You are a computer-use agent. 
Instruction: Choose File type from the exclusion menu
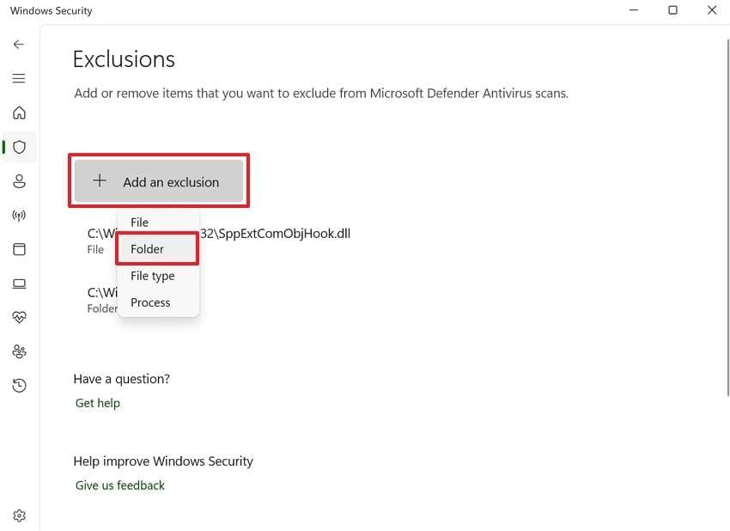(158, 276)
